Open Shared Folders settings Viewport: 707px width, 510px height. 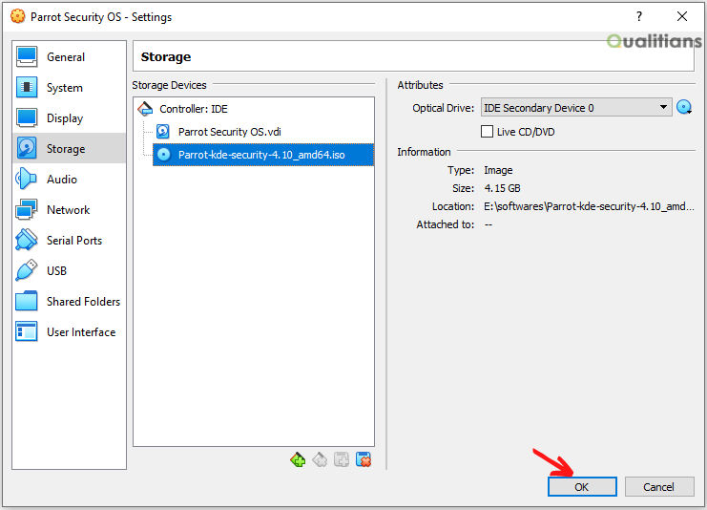tap(69, 302)
